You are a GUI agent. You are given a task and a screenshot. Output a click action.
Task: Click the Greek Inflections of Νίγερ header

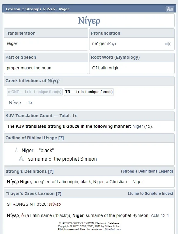pyautogui.click(x=33, y=81)
